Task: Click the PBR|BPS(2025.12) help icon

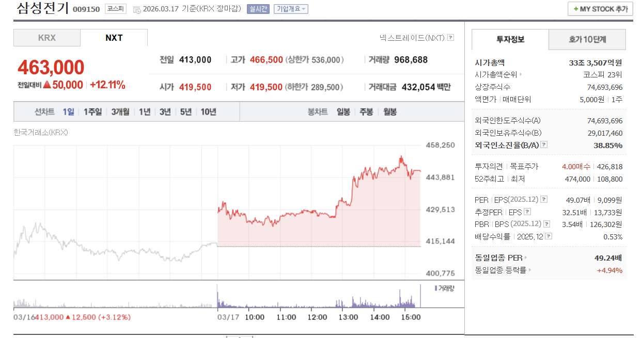Action: coord(545,223)
